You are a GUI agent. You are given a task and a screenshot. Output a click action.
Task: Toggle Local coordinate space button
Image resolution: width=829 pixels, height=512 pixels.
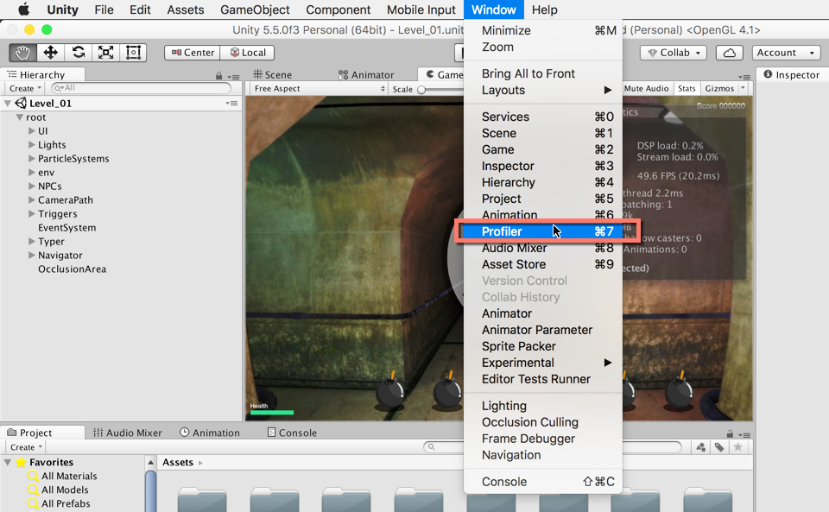point(248,53)
